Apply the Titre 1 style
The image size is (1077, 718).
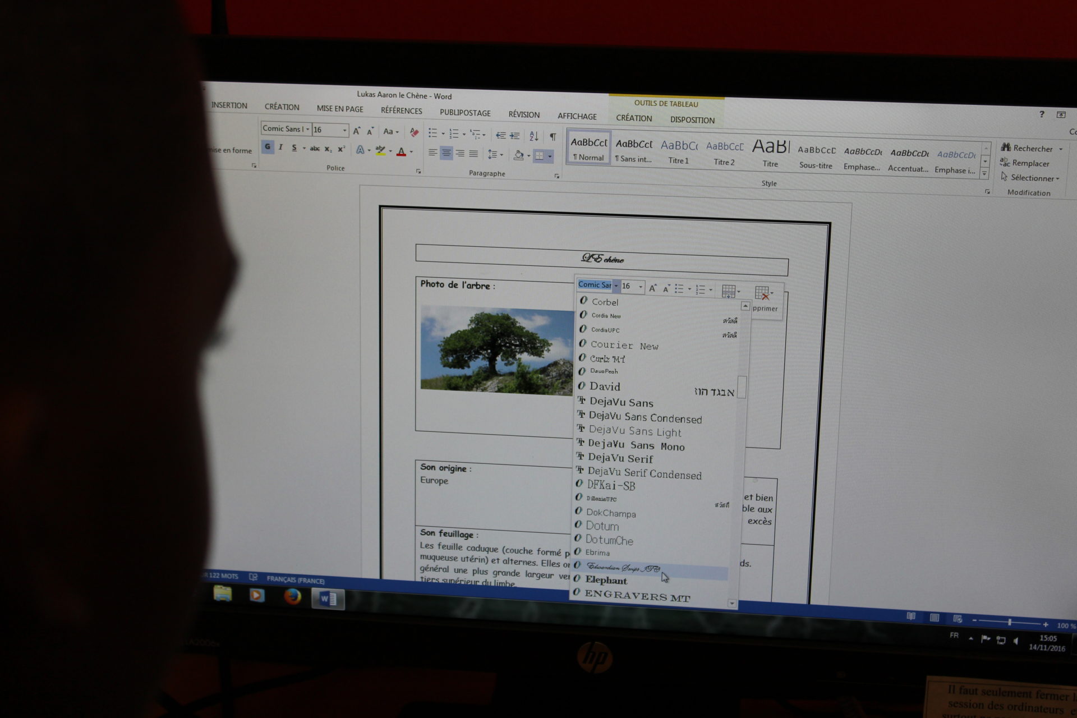(679, 152)
